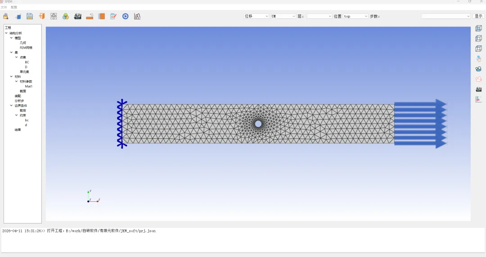
Task: Collapse the 约束 tree node arrow
Action: pyautogui.click(x=17, y=115)
